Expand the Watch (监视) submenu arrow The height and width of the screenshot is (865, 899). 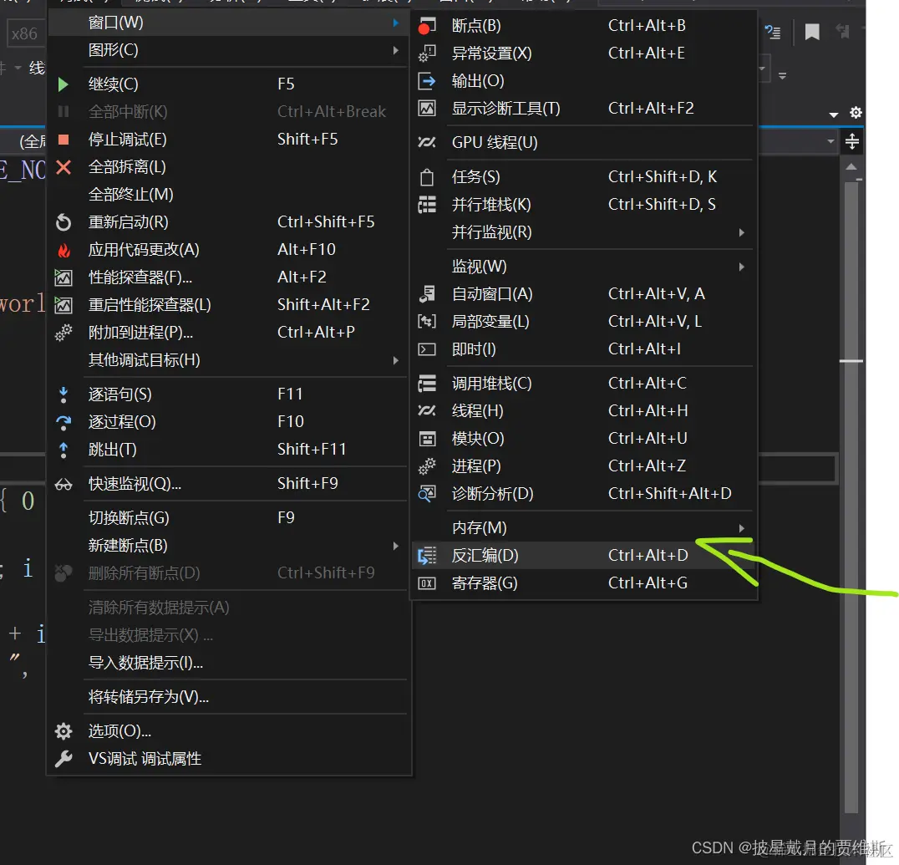(x=741, y=267)
